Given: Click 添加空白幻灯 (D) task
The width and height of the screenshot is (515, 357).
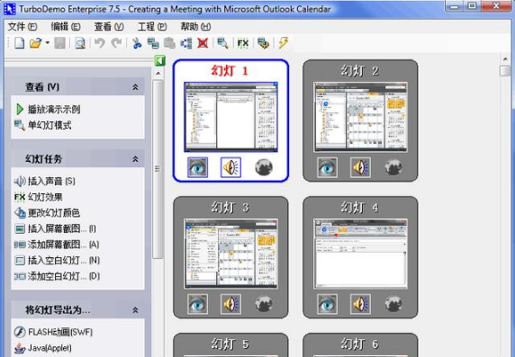Looking at the screenshot, I should pos(57,276).
